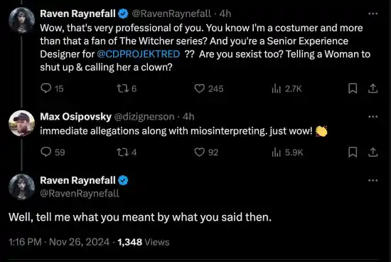Open more options on Max Osipovsky's tweet
Viewport: 391px width, 262px height.
(x=373, y=117)
